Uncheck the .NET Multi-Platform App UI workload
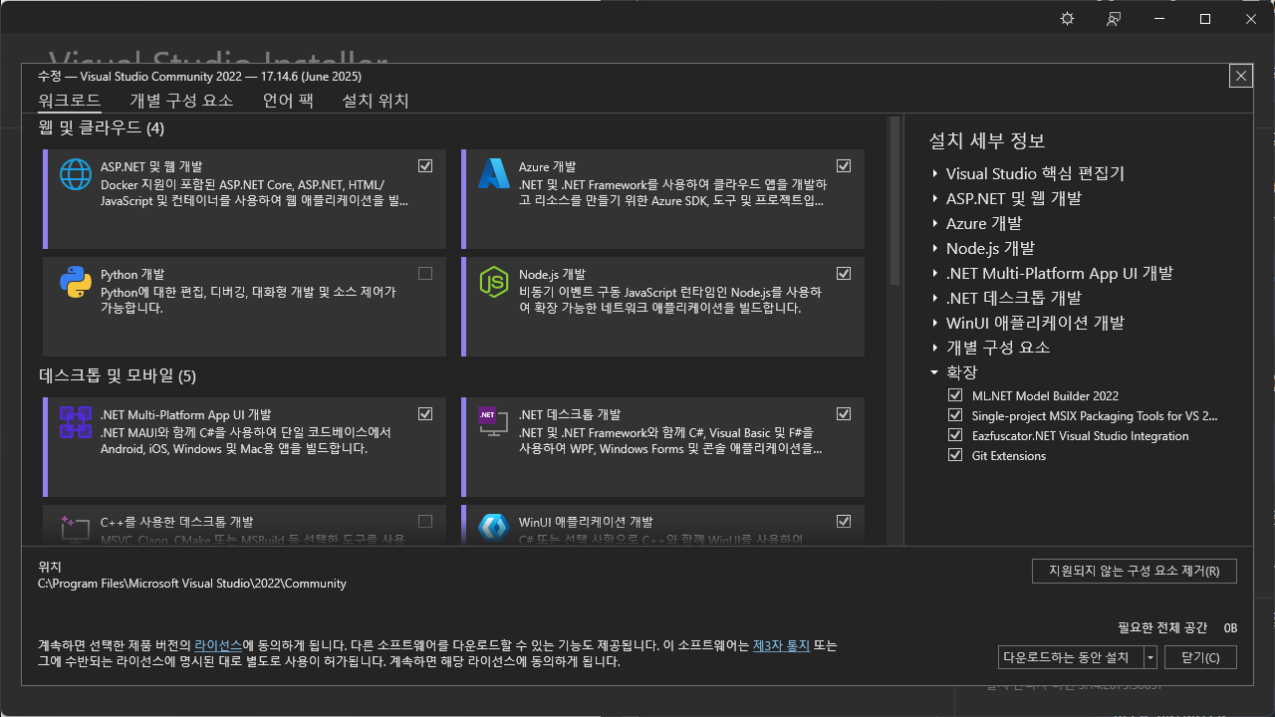 pyautogui.click(x=425, y=413)
